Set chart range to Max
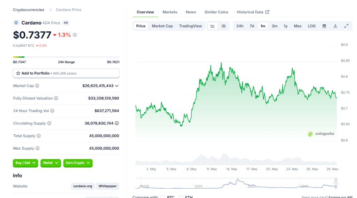 (x=298, y=26)
